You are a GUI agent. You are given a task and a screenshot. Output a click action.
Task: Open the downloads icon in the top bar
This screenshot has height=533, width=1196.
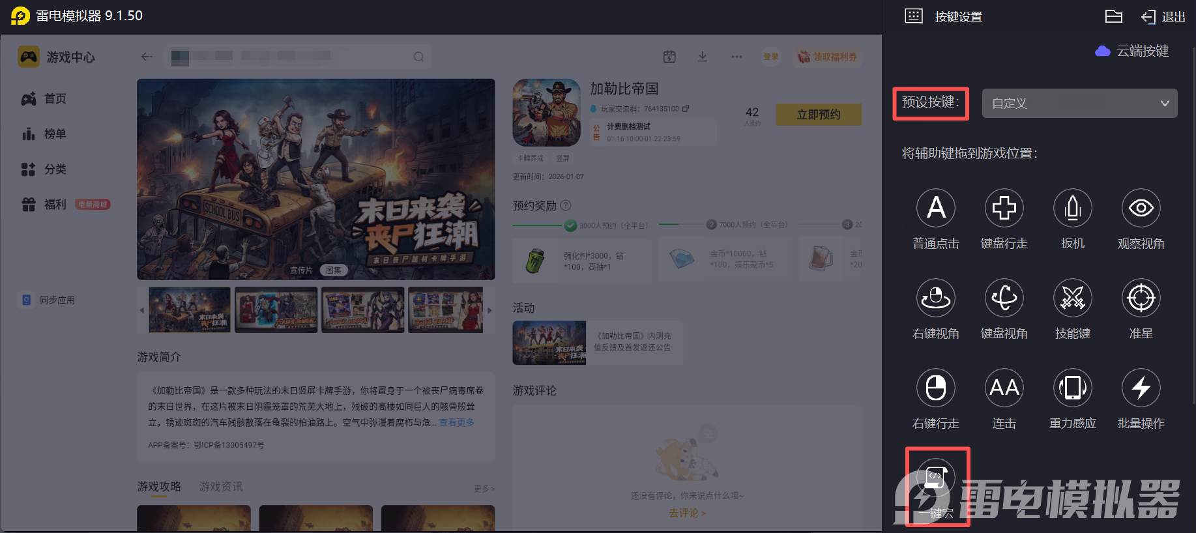(703, 57)
